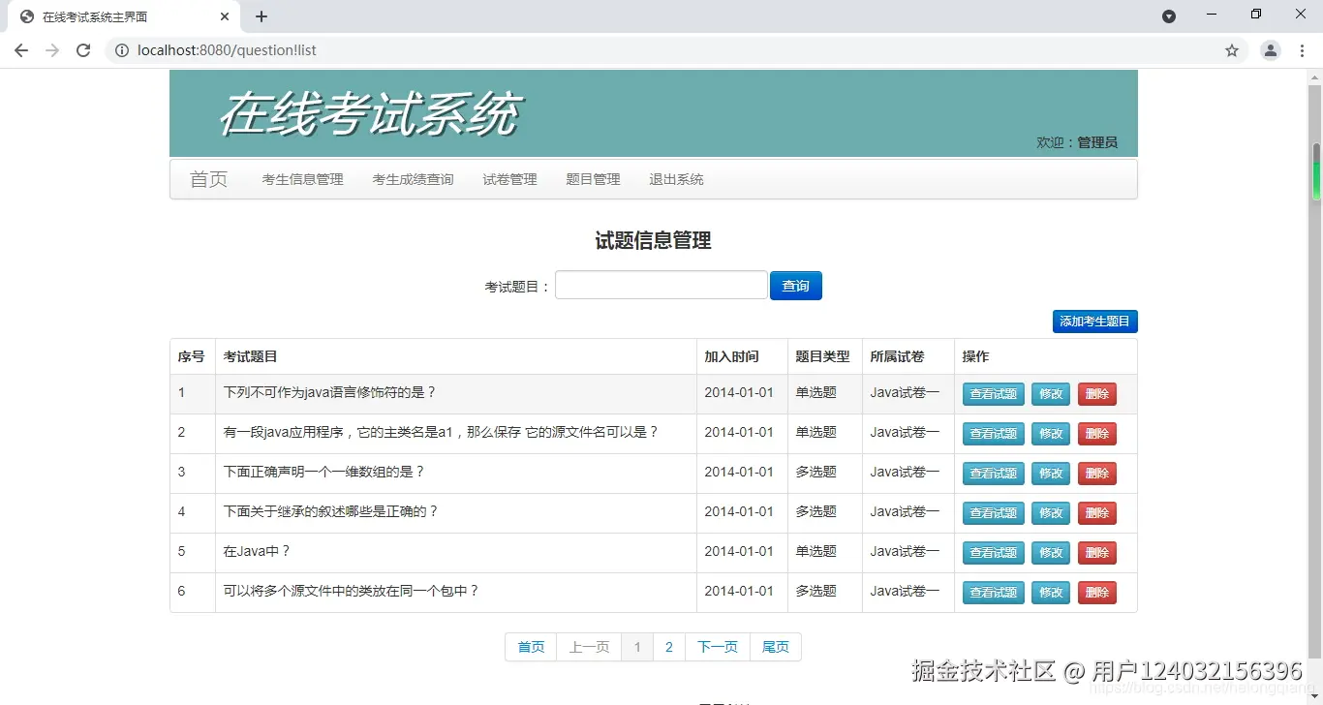Select the 在线考试系统主界面 browser tab
Image resolution: width=1323 pixels, height=705 pixels.
click(123, 16)
